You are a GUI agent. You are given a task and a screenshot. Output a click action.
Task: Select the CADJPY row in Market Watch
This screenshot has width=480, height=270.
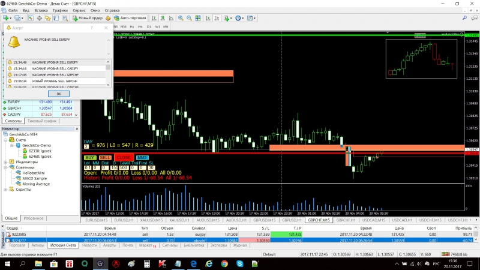(38, 114)
